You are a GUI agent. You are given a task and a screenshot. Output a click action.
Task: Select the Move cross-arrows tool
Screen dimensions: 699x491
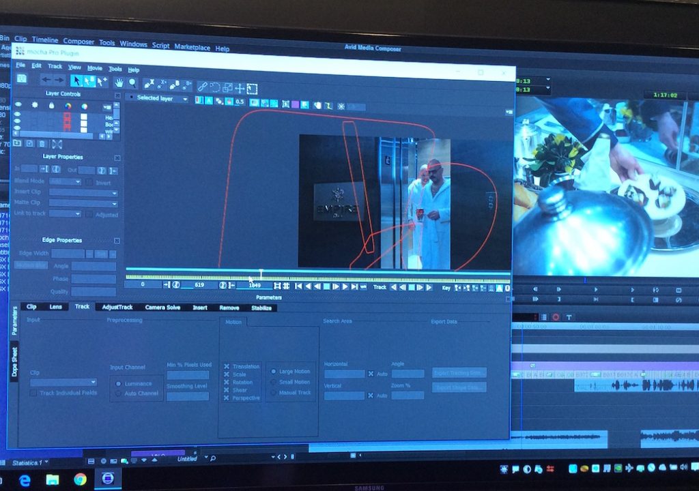[240, 88]
